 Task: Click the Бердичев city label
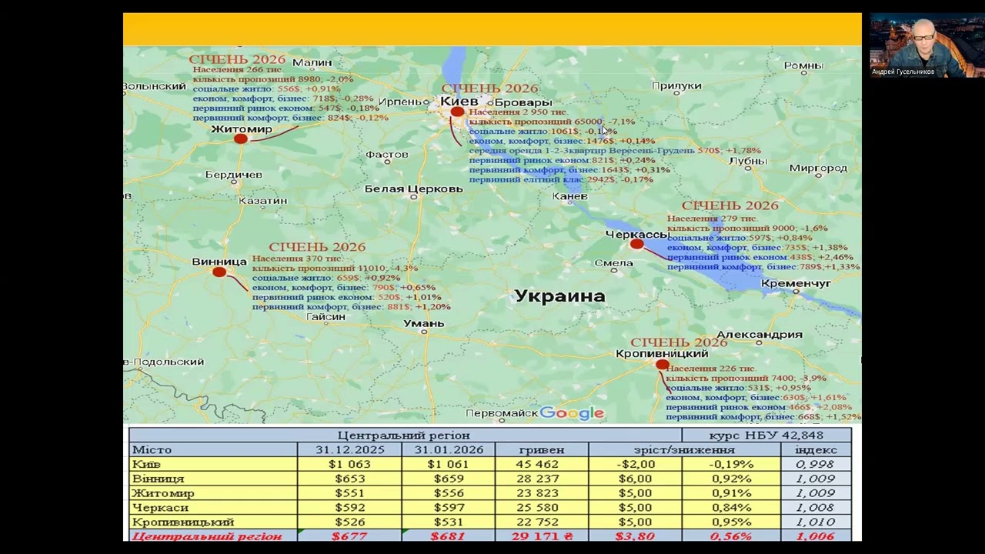point(234,175)
